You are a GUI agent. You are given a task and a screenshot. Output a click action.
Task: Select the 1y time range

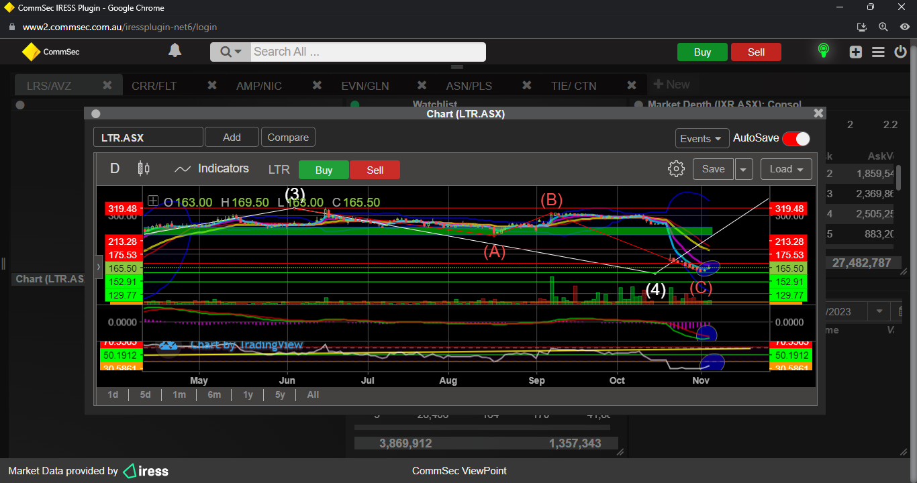point(248,394)
